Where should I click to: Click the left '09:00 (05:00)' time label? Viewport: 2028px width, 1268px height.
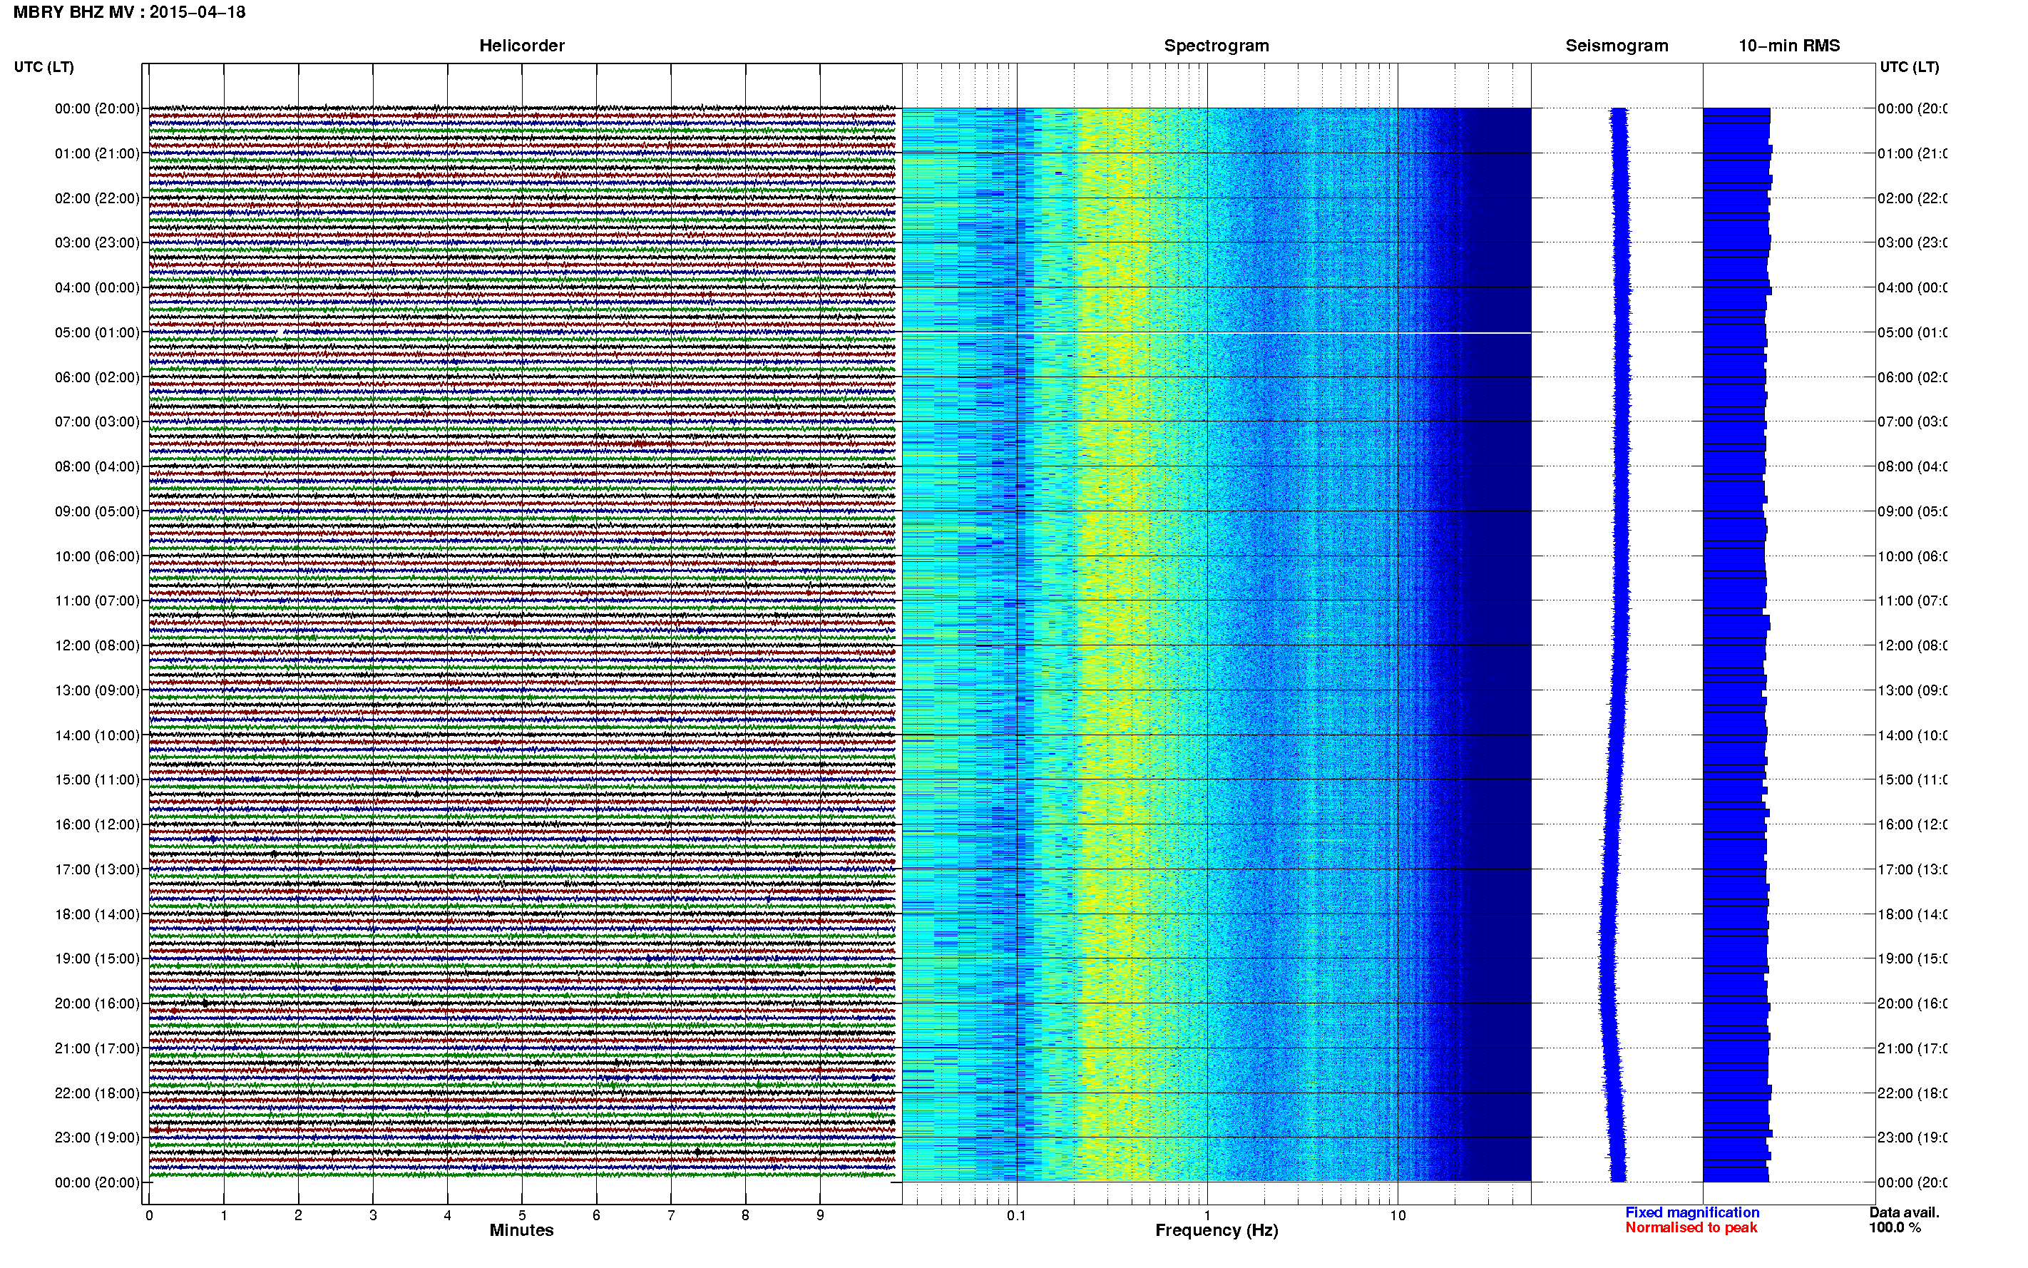(97, 511)
